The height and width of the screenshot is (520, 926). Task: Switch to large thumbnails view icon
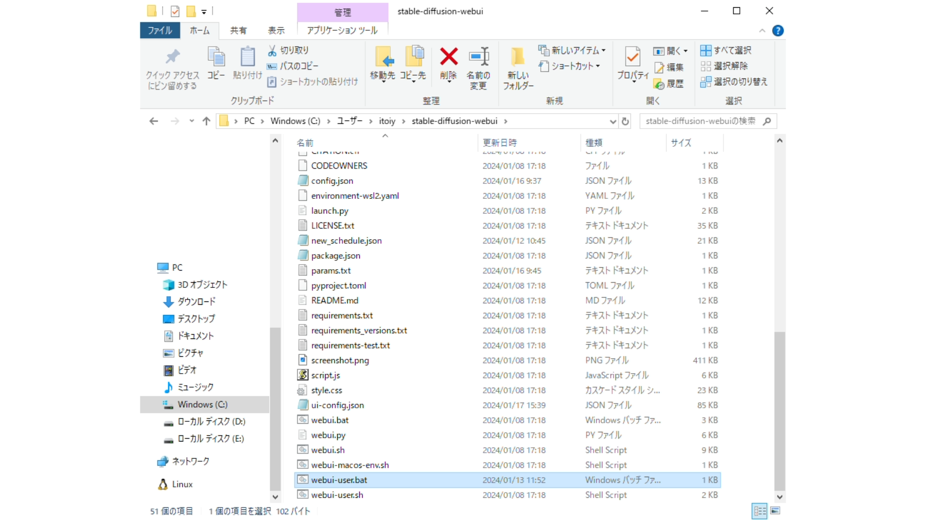click(776, 511)
